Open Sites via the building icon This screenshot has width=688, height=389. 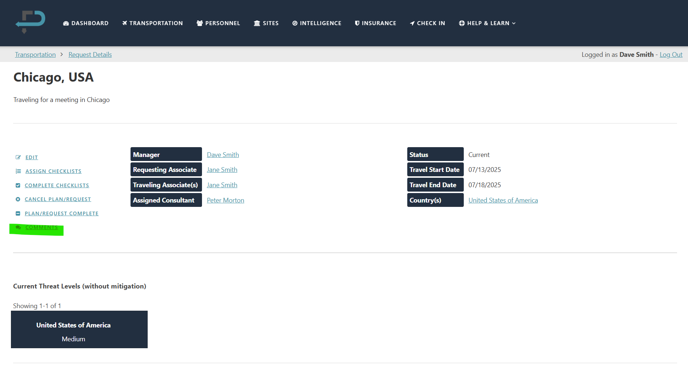coord(257,23)
